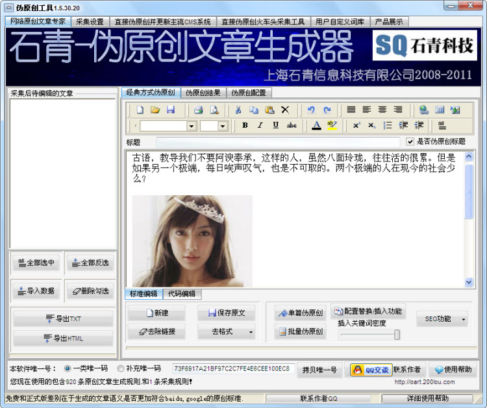Undo the last edit

[311, 110]
